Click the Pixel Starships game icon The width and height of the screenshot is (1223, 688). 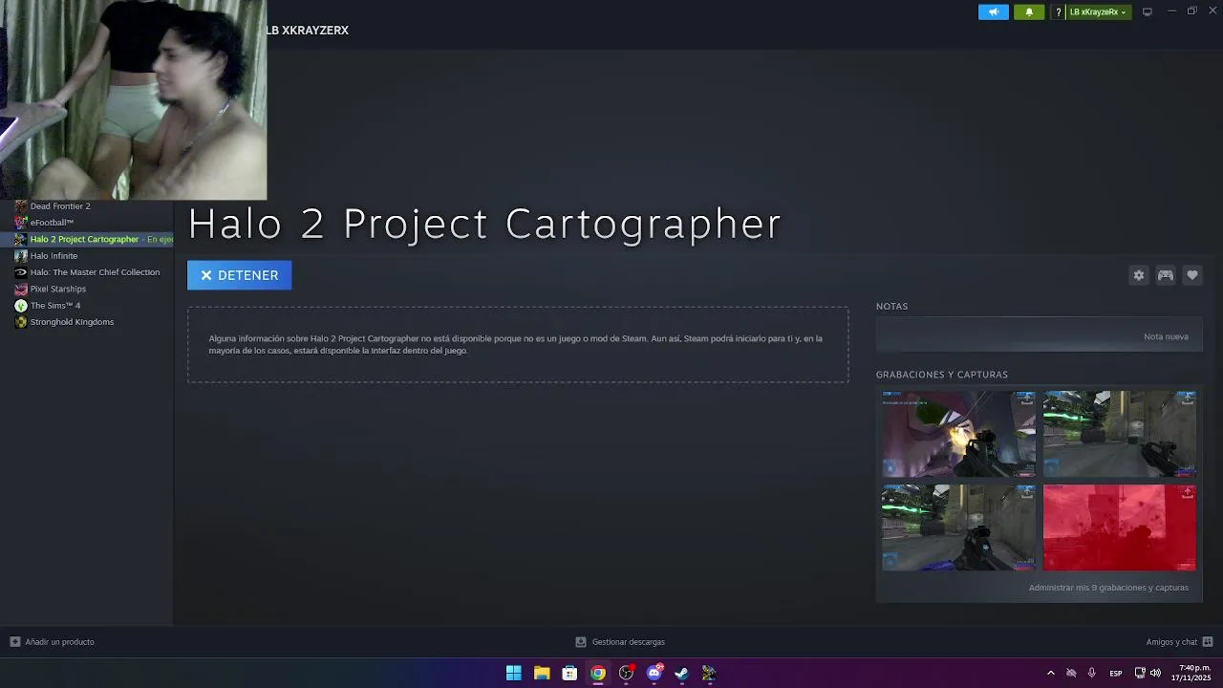[x=21, y=289]
